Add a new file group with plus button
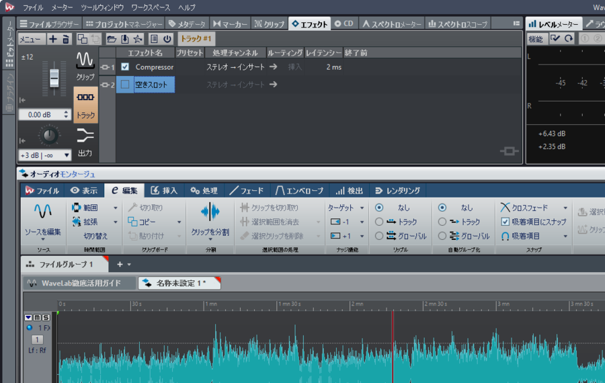Screen dimensions: 605x383 [x=120, y=264]
